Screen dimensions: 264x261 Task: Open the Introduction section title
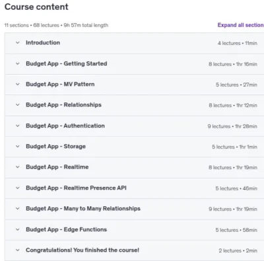click(x=43, y=42)
